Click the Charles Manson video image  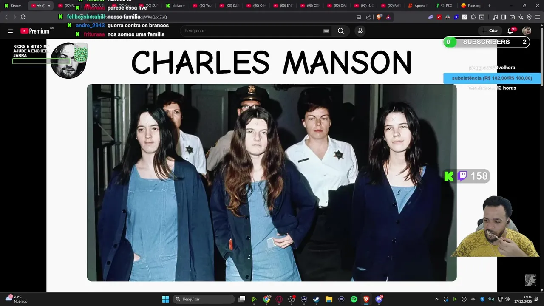point(272,182)
